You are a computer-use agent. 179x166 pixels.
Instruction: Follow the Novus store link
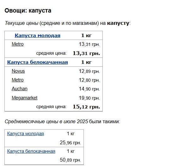pyautogui.click(x=18, y=71)
